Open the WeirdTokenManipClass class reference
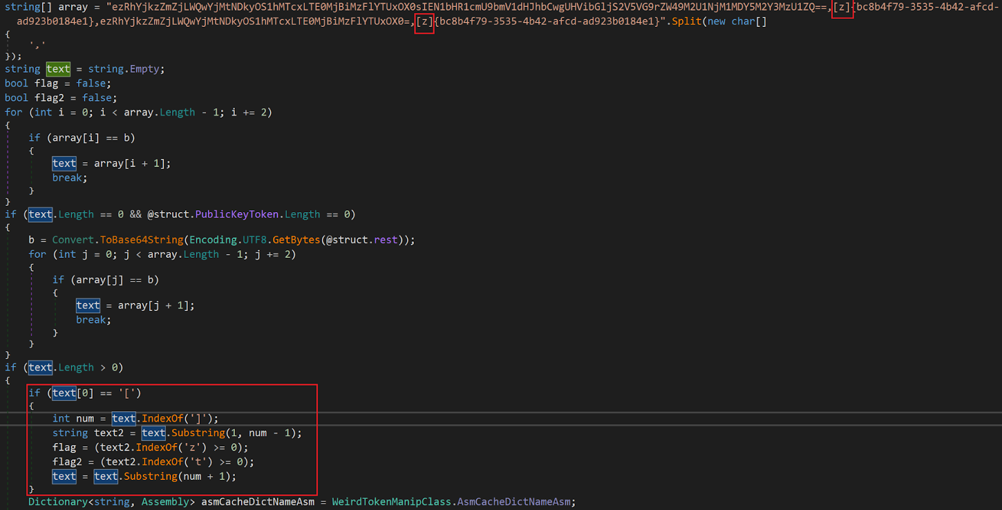 point(391,502)
